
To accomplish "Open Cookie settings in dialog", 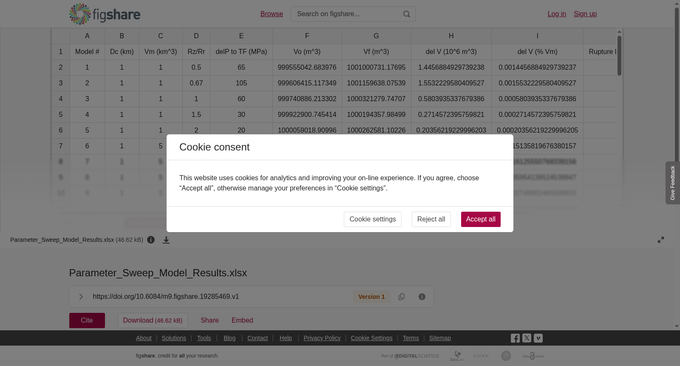I will point(373,219).
